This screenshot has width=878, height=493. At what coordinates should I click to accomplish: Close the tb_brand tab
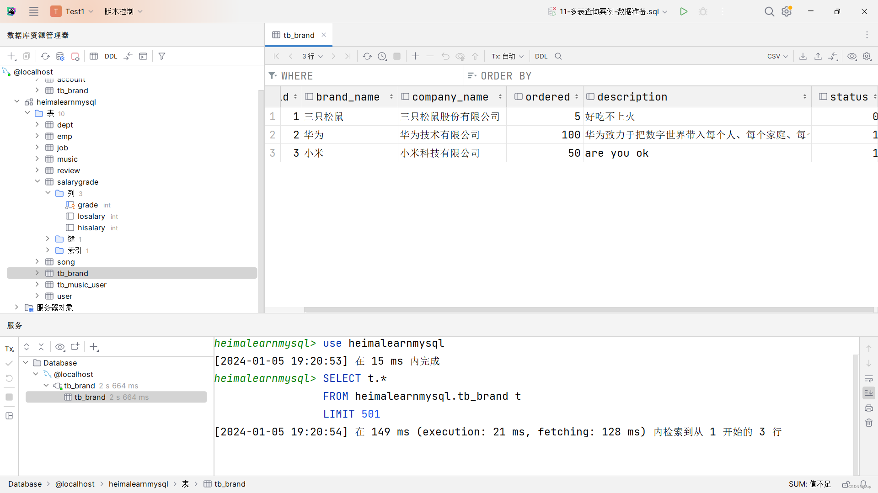[324, 35]
